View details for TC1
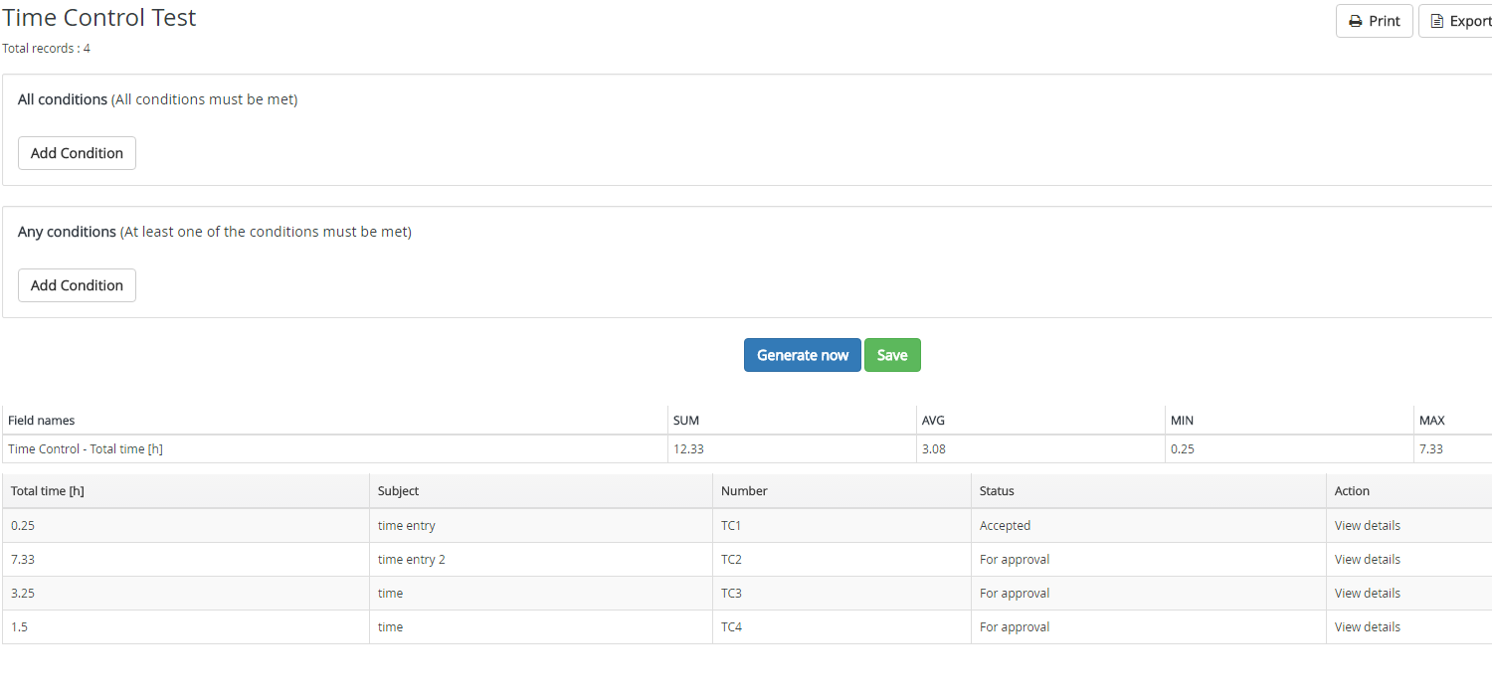Image resolution: width=1492 pixels, height=700 pixels. point(1367,525)
